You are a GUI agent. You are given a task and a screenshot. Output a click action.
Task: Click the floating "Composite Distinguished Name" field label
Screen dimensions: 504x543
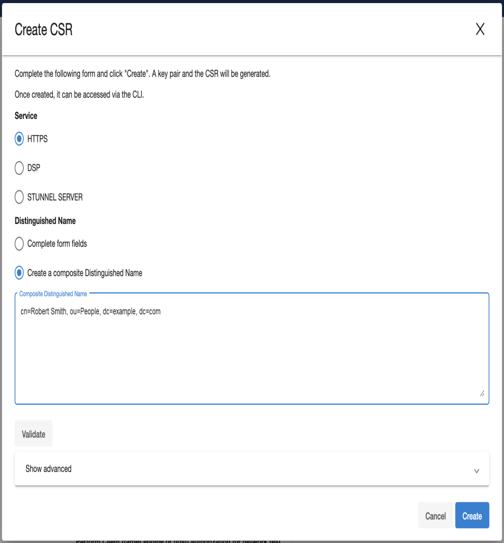click(x=53, y=294)
